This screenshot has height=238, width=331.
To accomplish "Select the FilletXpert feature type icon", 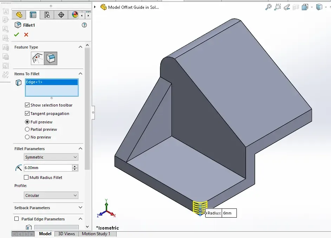I will click(37, 58).
